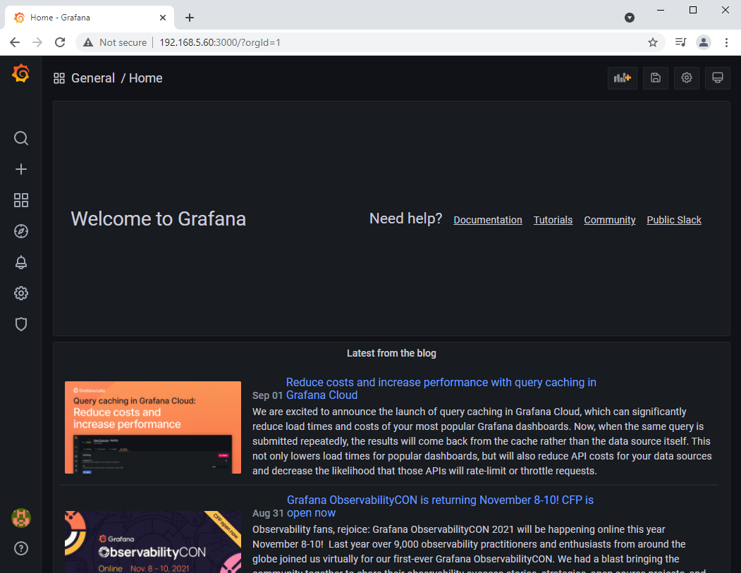Click the Aug 31 date label
This screenshot has height=573, width=741.
tap(268, 514)
